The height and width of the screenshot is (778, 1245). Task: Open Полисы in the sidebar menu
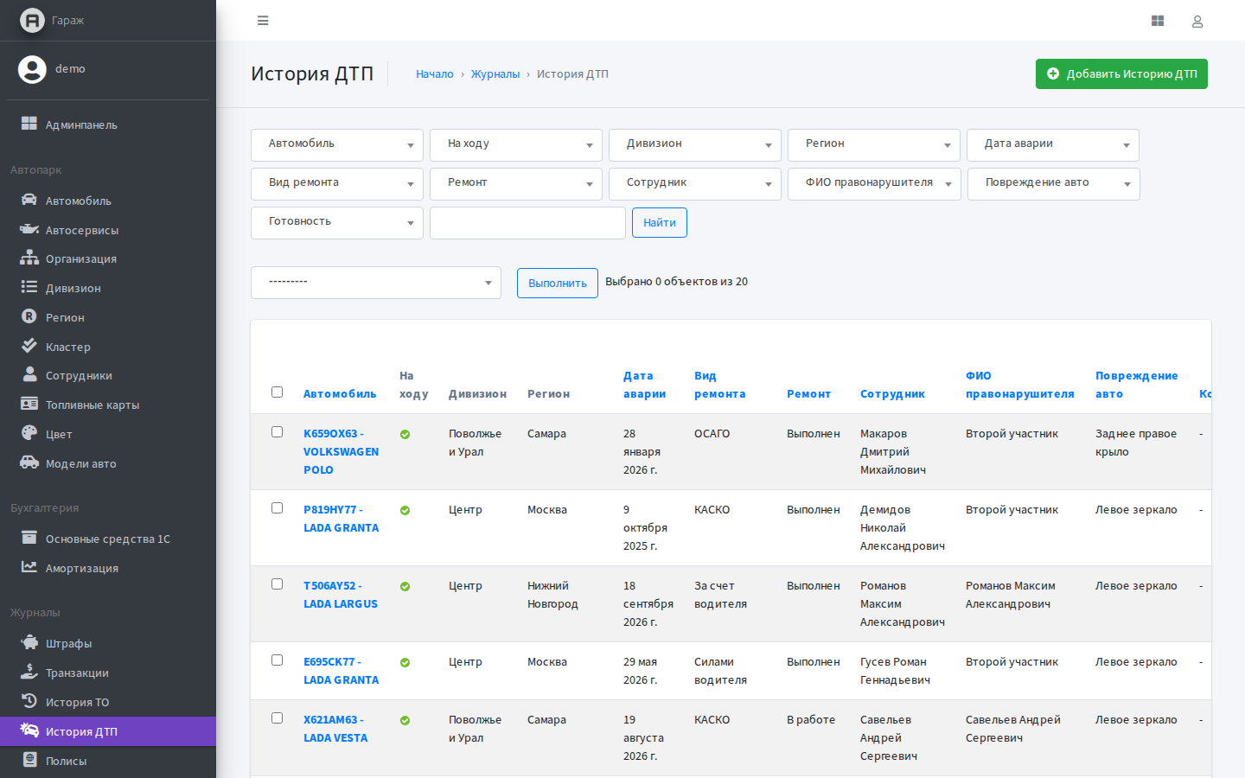point(108,761)
